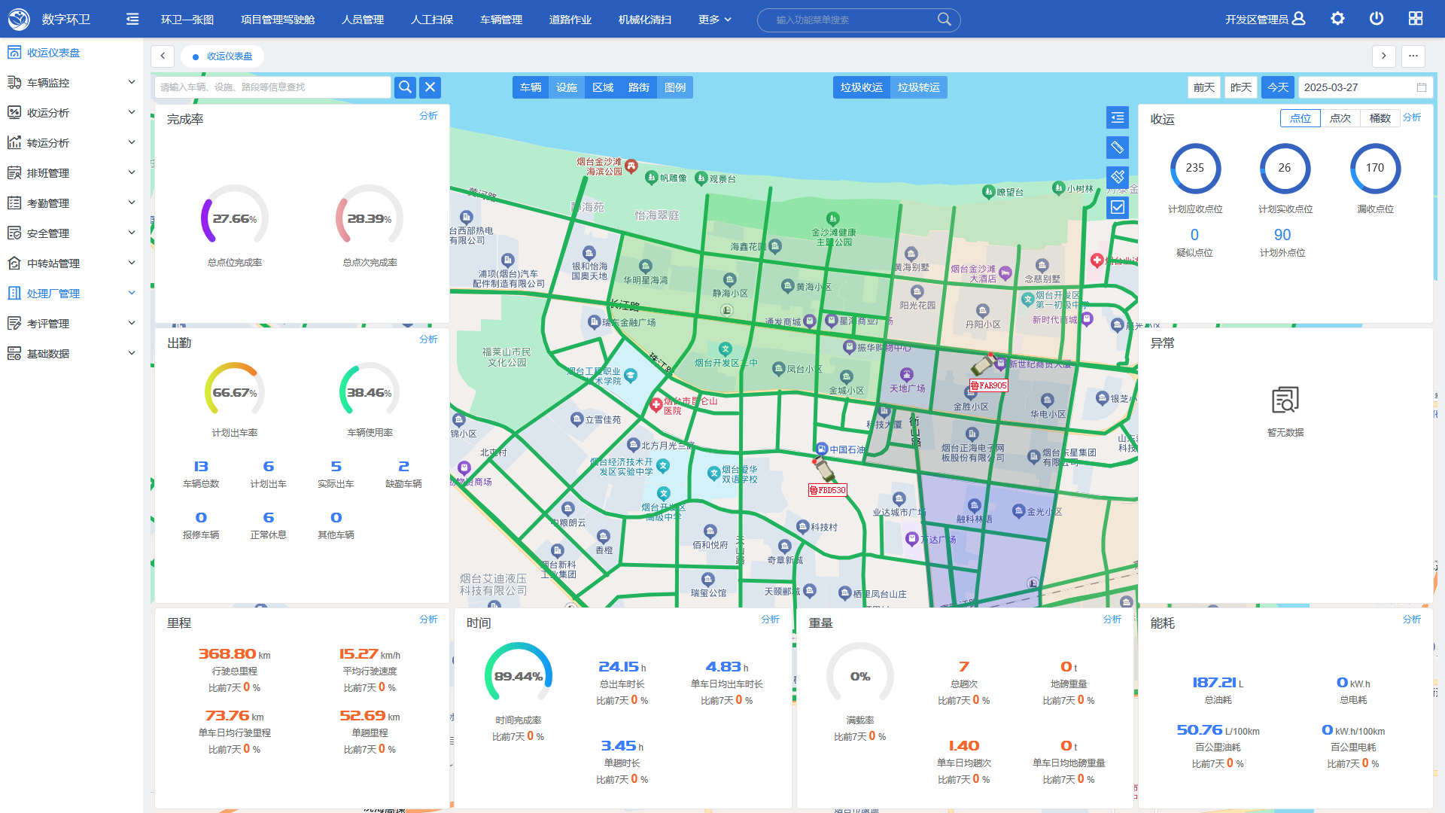Open the map ruler measurement tool
Image resolution: width=1445 pixels, height=813 pixels.
tap(1117, 148)
